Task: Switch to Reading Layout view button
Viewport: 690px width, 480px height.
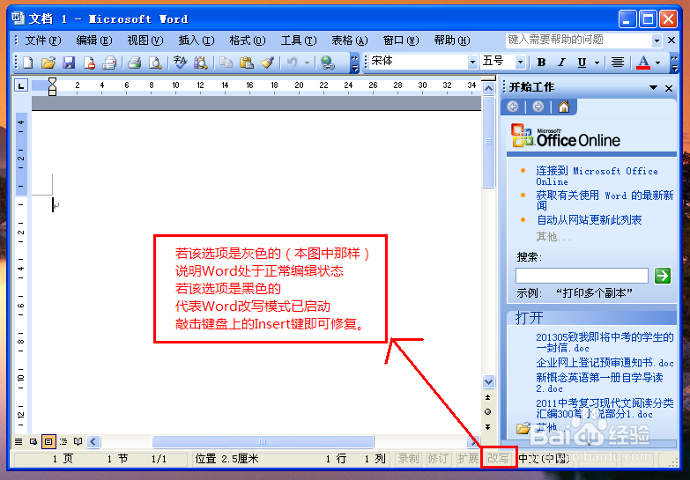Action: [x=78, y=441]
